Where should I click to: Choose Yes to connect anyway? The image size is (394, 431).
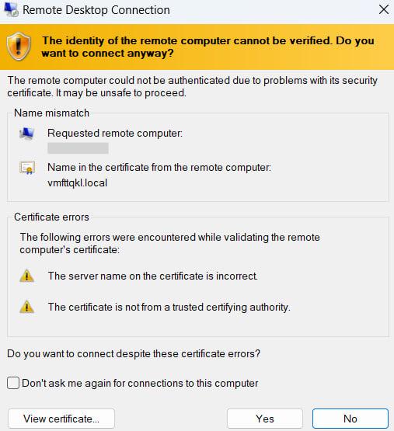265,419
